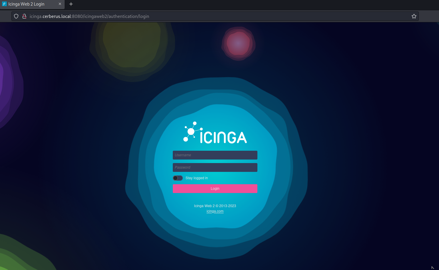Focus the address bar URL text
Screen dimensions: 439x270
point(89,16)
